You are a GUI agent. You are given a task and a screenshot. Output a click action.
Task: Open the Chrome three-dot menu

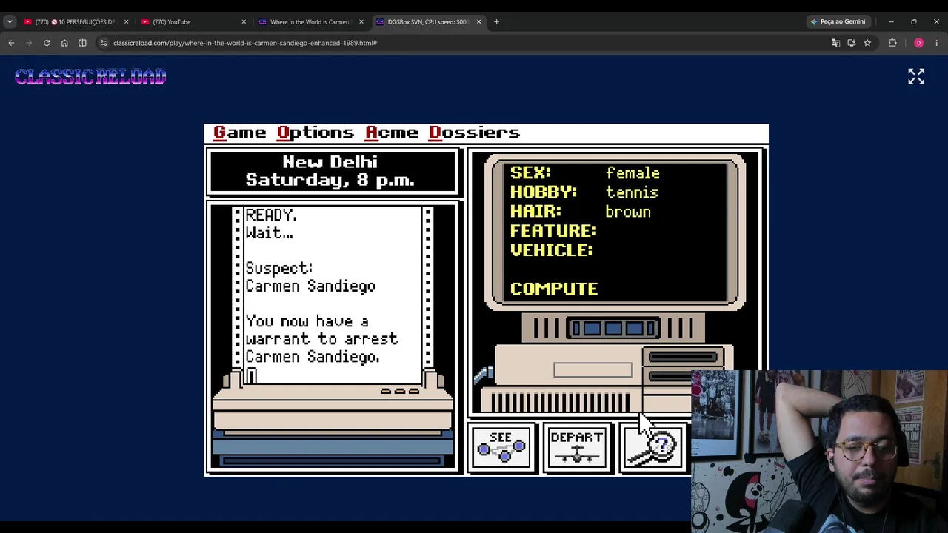coord(937,43)
